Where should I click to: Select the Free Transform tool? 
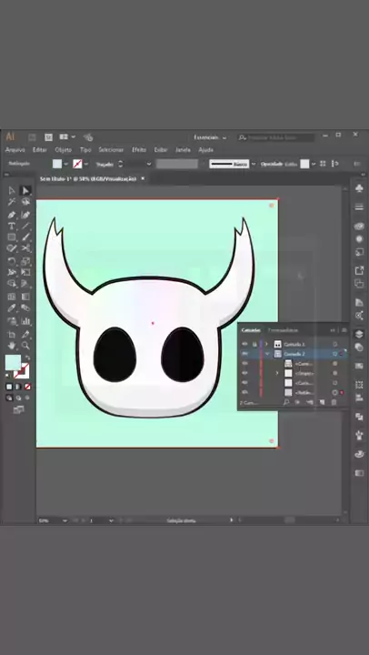[x=25, y=273]
